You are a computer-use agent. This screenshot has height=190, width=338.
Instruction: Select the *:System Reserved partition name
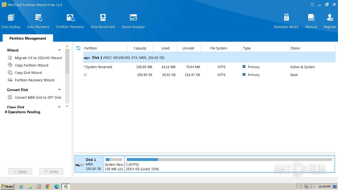coord(98,67)
